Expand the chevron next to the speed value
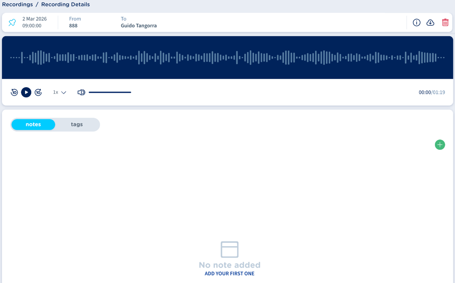The image size is (455, 283). [64, 92]
